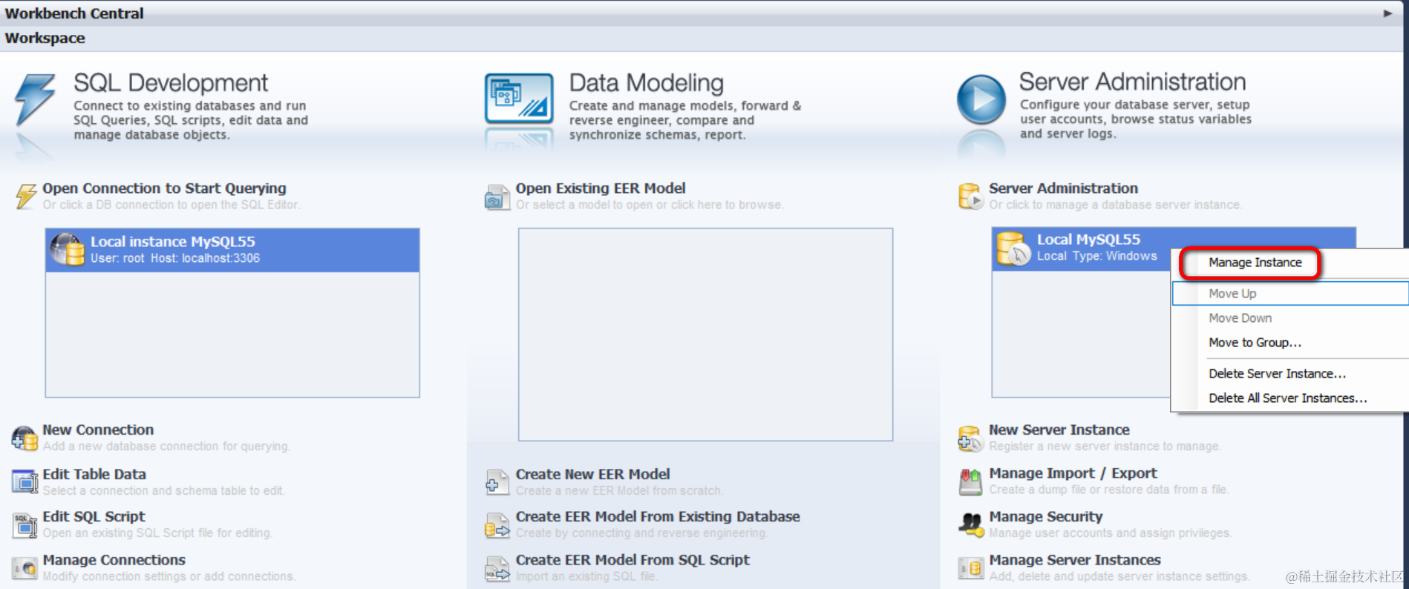Click 'Local Type: Windows' text
Viewport: 1409px width, 589px height.
coord(1096,256)
